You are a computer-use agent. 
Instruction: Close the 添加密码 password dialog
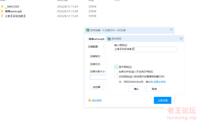coord(181,38)
